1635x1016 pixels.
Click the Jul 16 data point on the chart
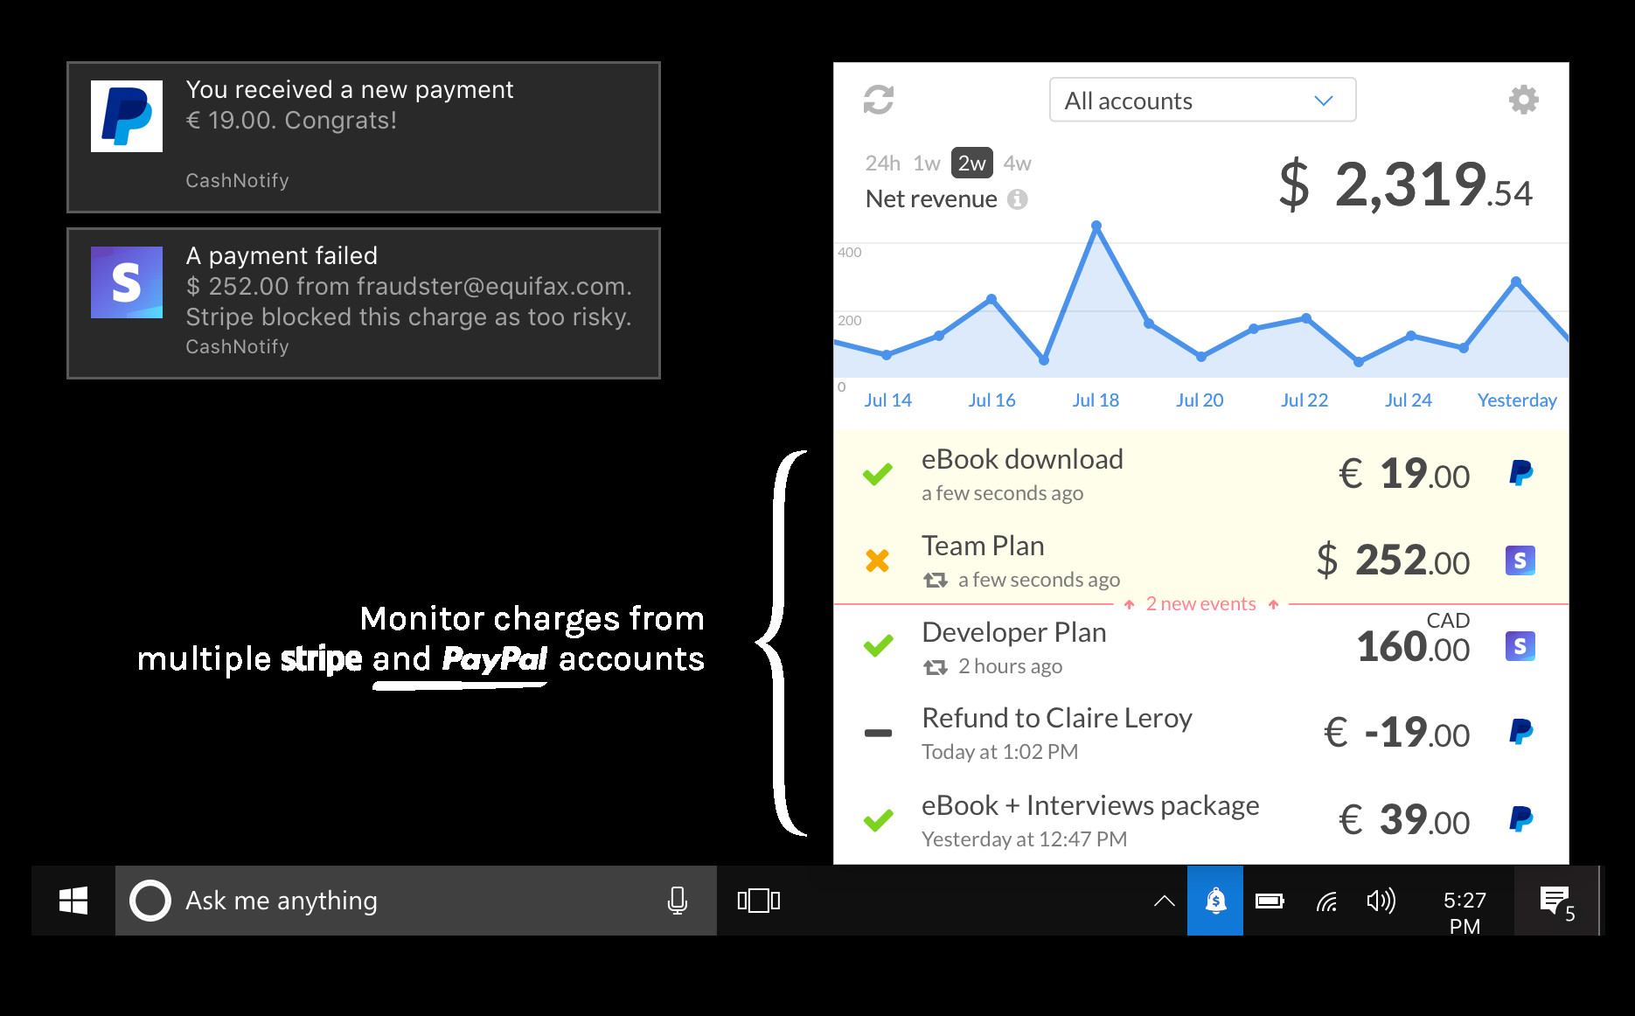(991, 299)
